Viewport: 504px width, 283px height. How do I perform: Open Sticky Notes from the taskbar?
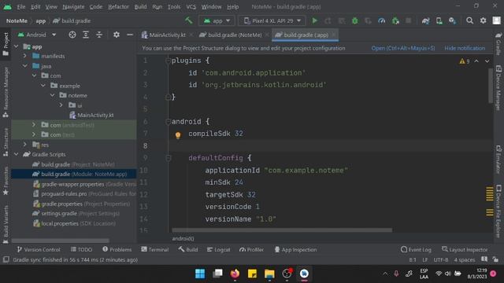[x=252, y=274]
